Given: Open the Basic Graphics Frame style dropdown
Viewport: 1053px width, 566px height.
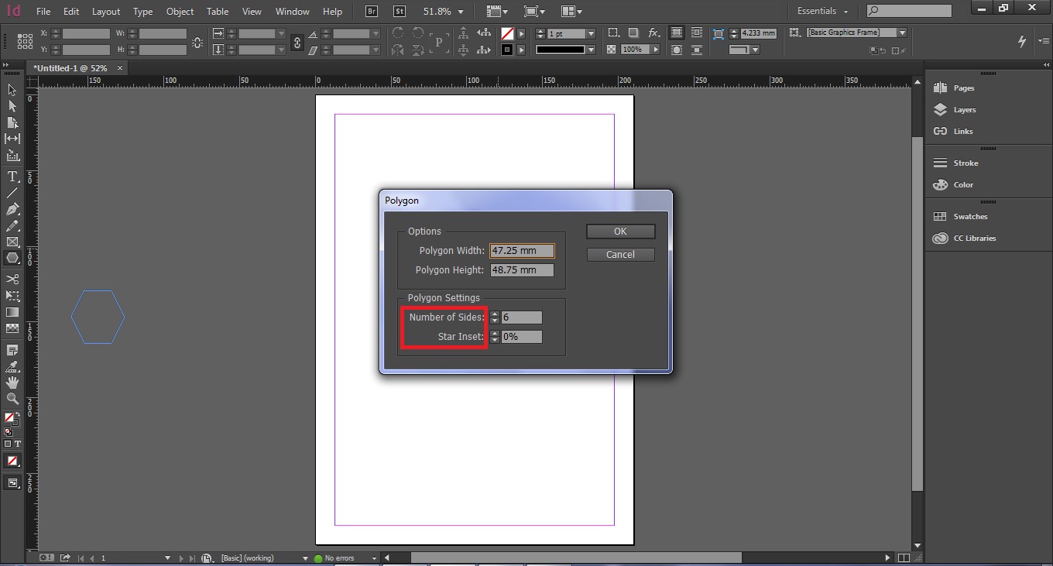Looking at the screenshot, I should coord(902,33).
